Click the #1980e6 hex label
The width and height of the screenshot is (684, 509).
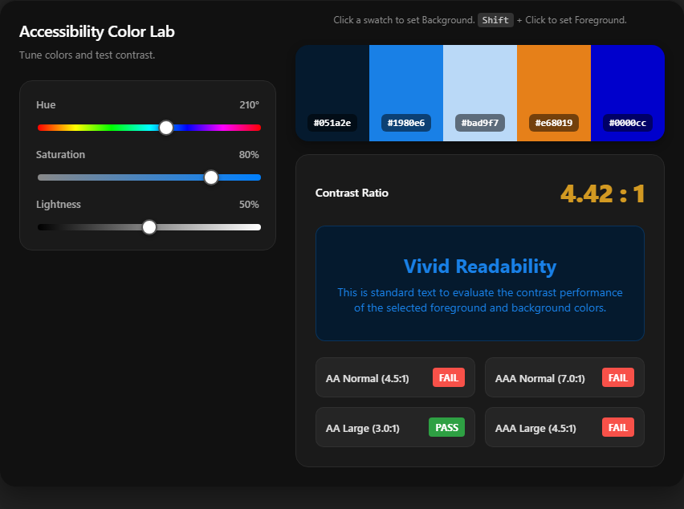[406, 123]
